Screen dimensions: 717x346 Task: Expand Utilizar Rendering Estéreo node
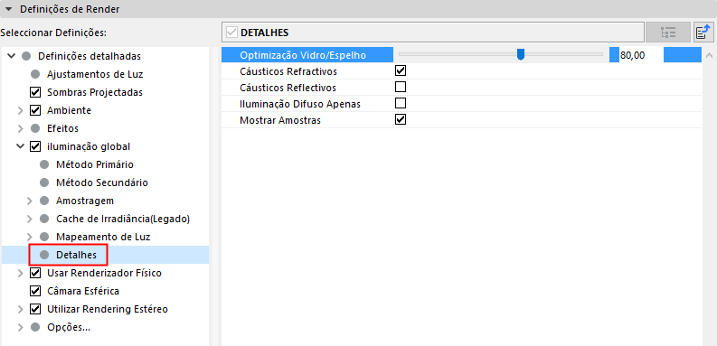tap(20, 310)
